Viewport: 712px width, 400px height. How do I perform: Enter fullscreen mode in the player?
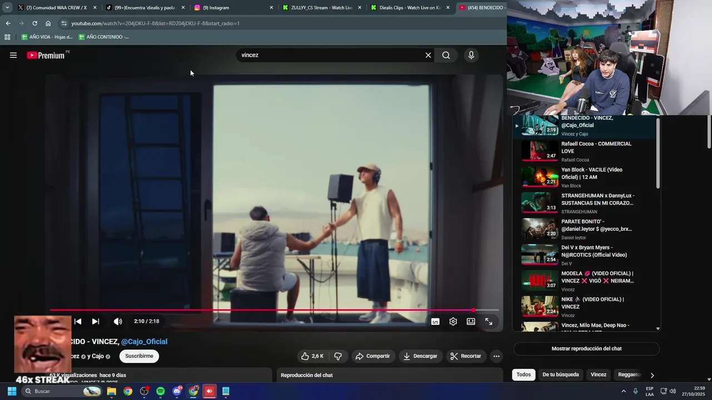[488, 322]
